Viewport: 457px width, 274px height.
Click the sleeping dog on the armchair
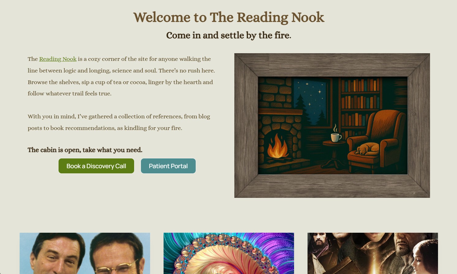(368, 149)
